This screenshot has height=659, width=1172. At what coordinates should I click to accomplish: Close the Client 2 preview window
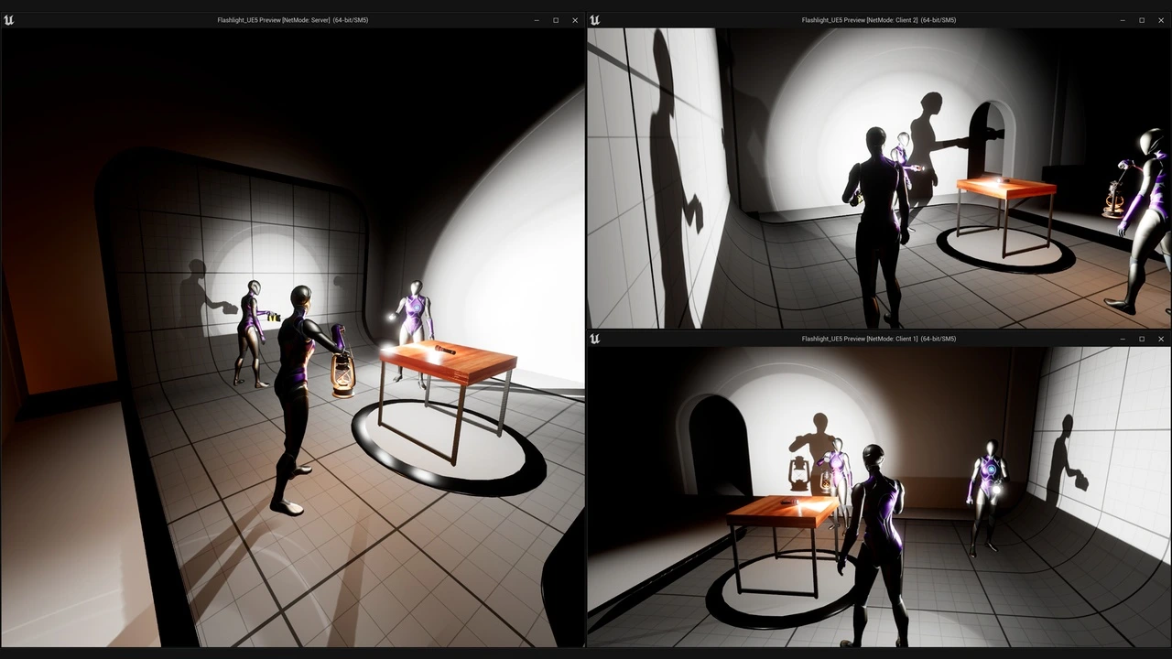1161,20
